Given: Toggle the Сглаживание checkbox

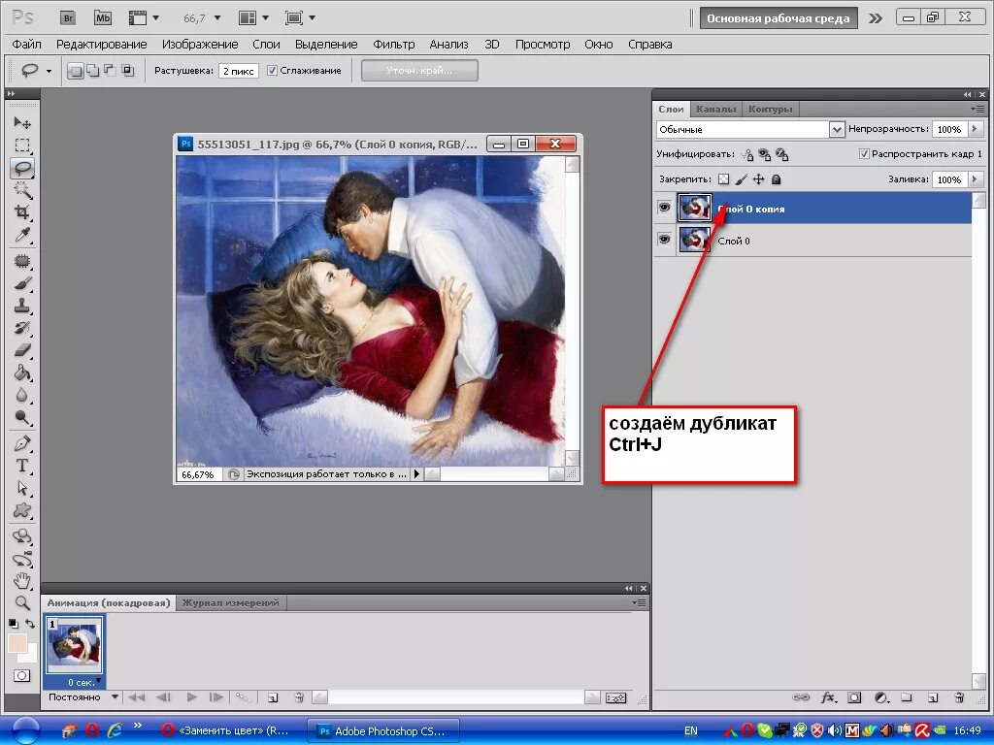Looking at the screenshot, I should click(x=272, y=70).
